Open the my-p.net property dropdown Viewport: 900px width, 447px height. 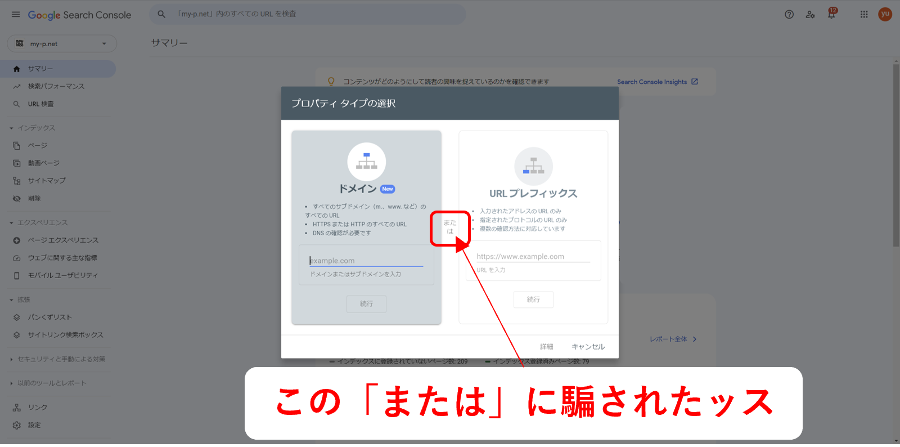(x=62, y=44)
